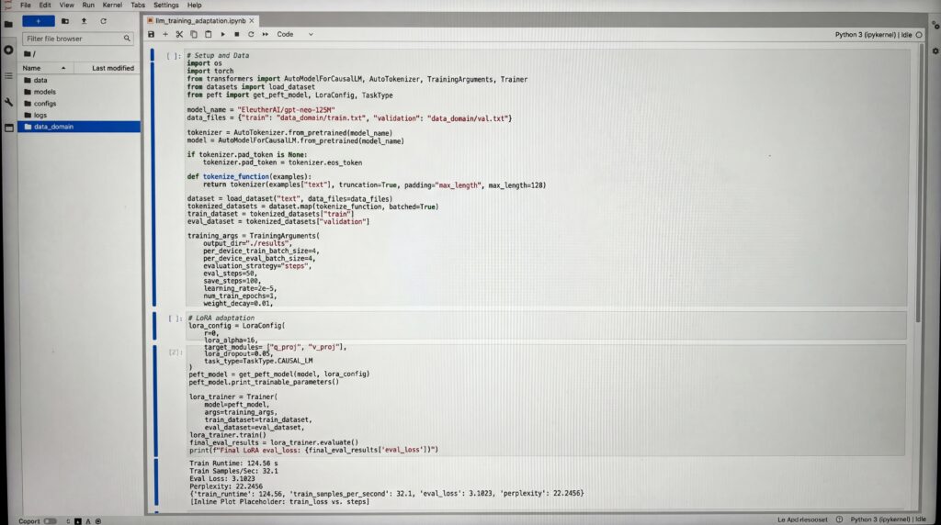The height and width of the screenshot is (525, 941).
Task: Click the root folder breadcrumb icon
Action: (28, 54)
